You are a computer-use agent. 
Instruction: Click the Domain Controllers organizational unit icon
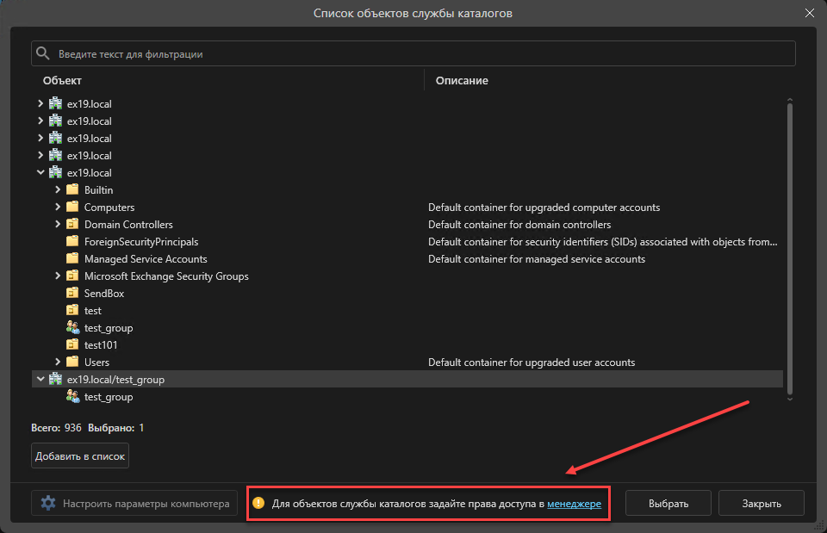click(x=72, y=225)
